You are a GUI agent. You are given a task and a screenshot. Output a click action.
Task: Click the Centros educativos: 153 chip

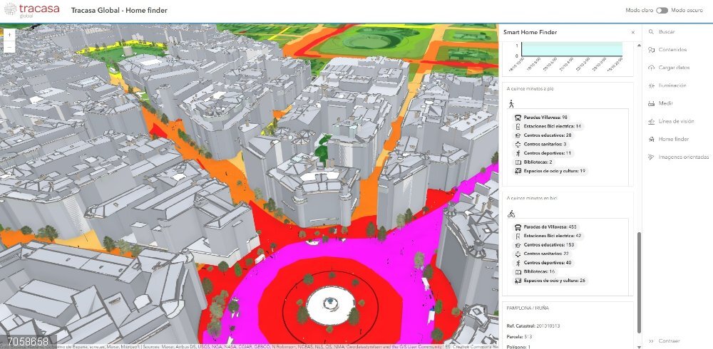click(547, 244)
